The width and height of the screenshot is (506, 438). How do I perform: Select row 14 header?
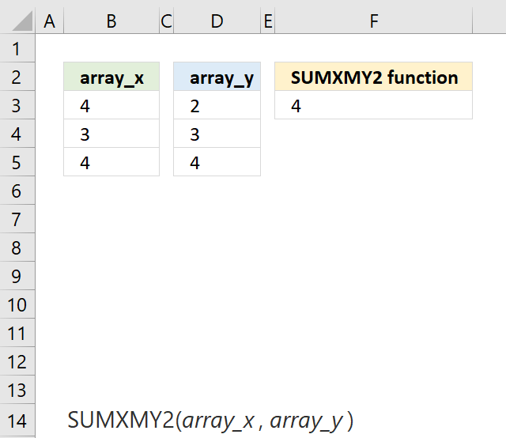17,421
